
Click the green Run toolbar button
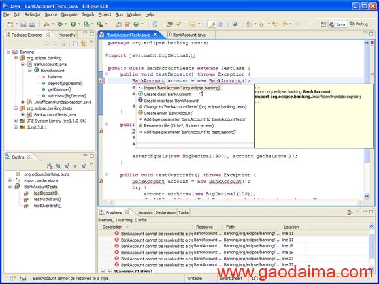coord(73,24)
